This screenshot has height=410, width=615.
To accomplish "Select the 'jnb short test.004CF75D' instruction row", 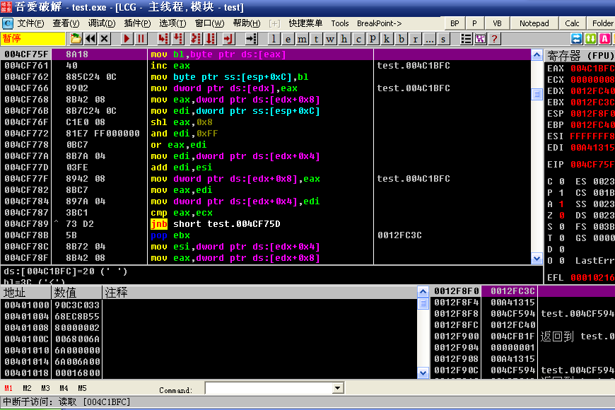I will coord(266,224).
